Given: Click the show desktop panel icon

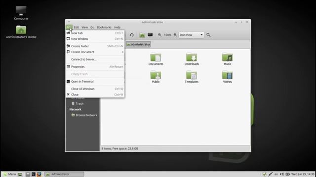Looking at the screenshot, I should (x=20, y=174).
